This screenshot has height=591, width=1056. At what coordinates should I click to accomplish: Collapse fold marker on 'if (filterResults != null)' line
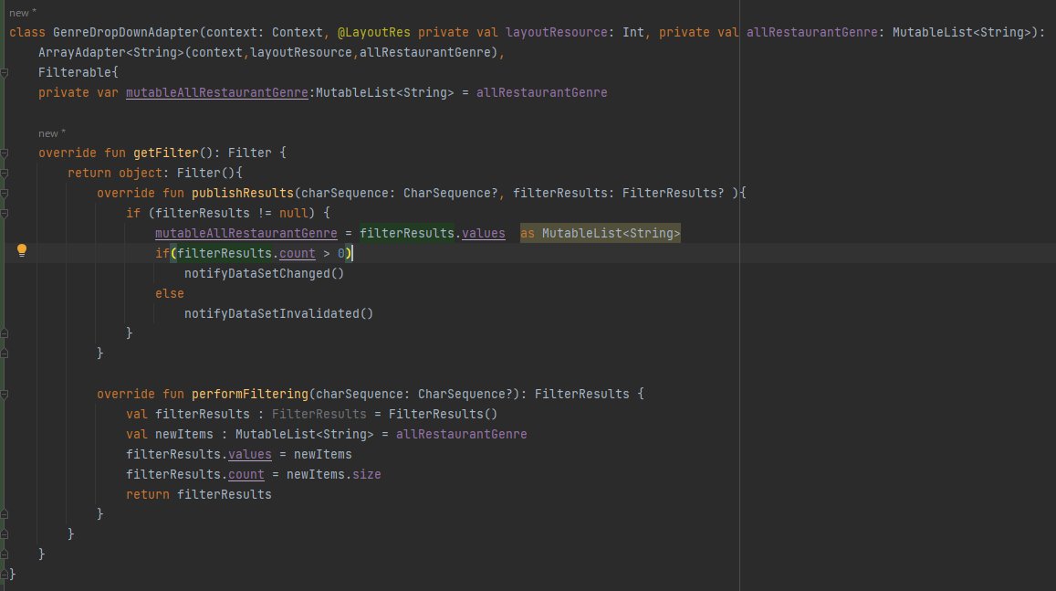point(4,215)
